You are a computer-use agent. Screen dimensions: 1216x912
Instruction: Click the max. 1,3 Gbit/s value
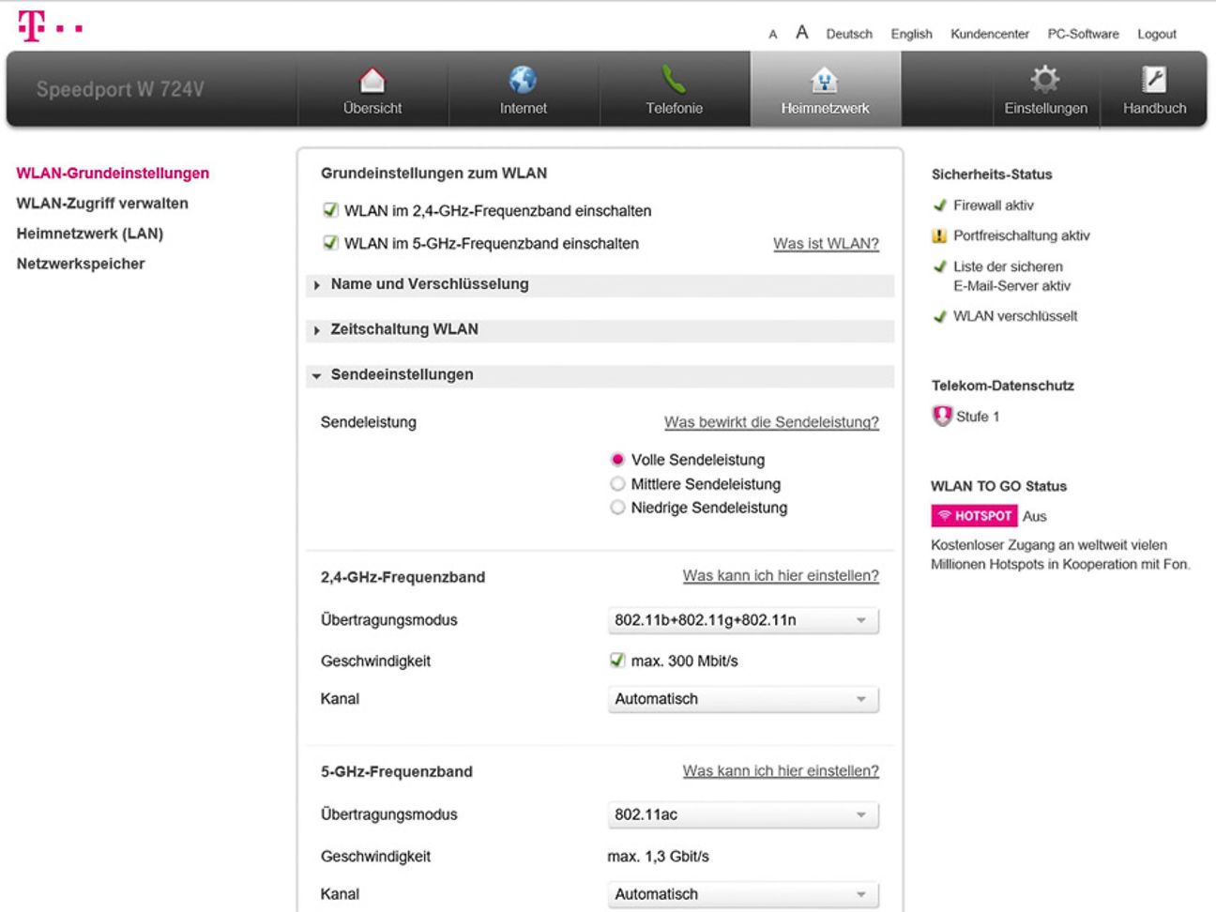coord(658,857)
